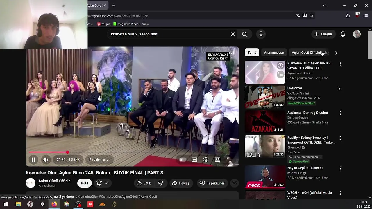This screenshot has width=372, height=209.
Task: Click the #KısmetseOlur hashtag
Action: click(x=87, y=197)
